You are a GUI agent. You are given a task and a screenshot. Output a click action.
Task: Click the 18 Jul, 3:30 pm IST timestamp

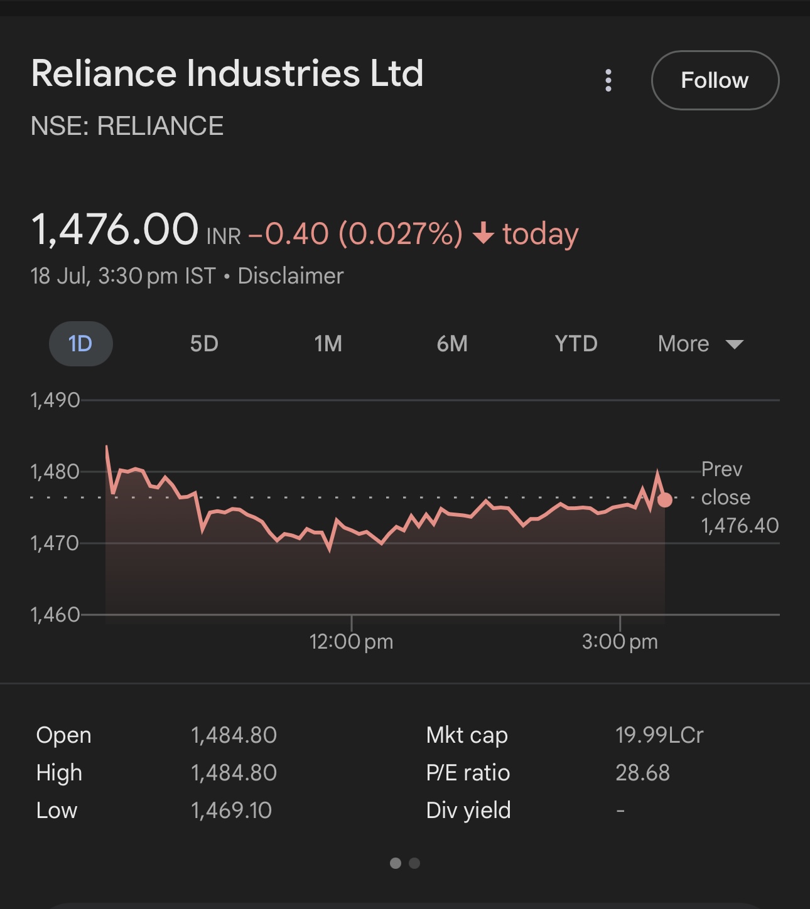[123, 276]
